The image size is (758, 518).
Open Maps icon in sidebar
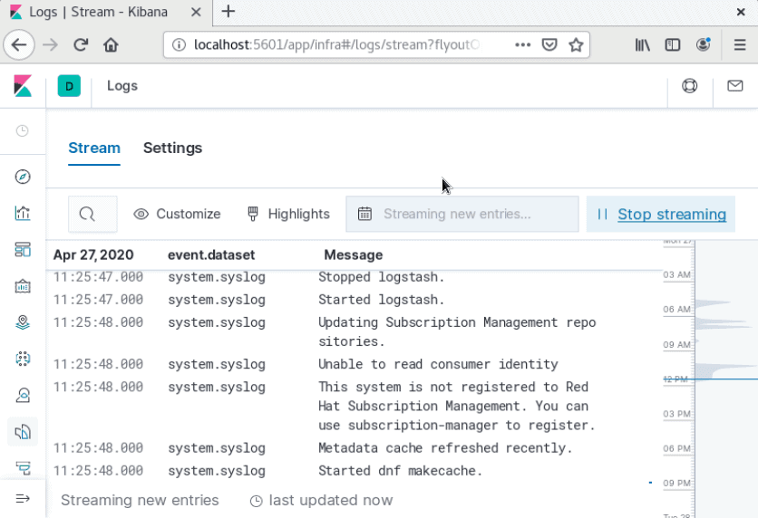coord(23,322)
